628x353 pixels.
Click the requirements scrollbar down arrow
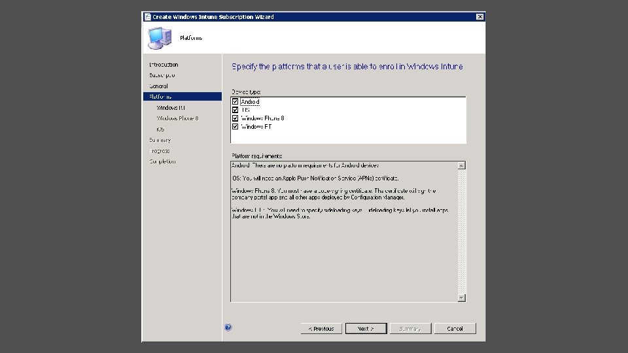[x=461, y=298]
